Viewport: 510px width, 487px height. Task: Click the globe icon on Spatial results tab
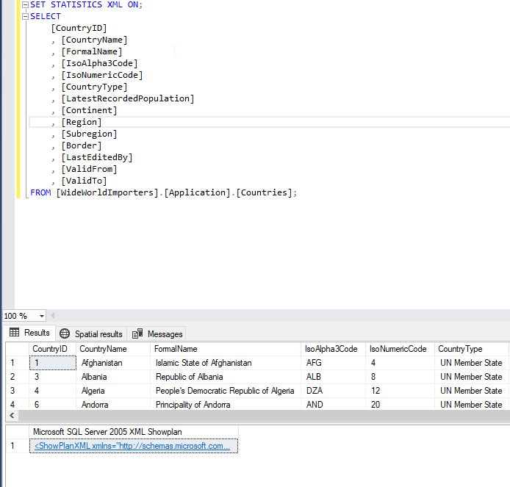tap(65, 333)
